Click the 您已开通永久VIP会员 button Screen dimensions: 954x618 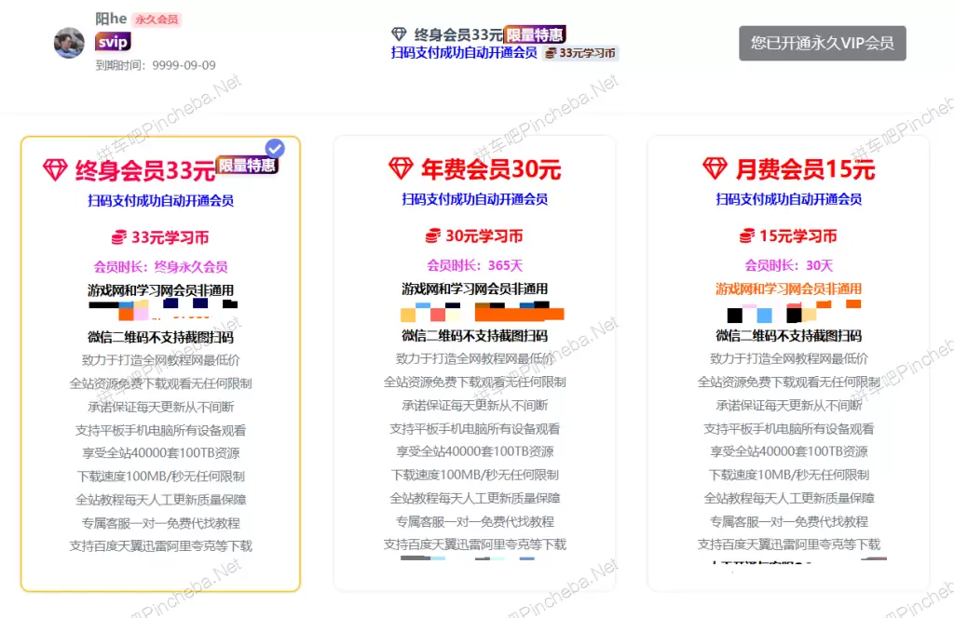pos(822,43)
